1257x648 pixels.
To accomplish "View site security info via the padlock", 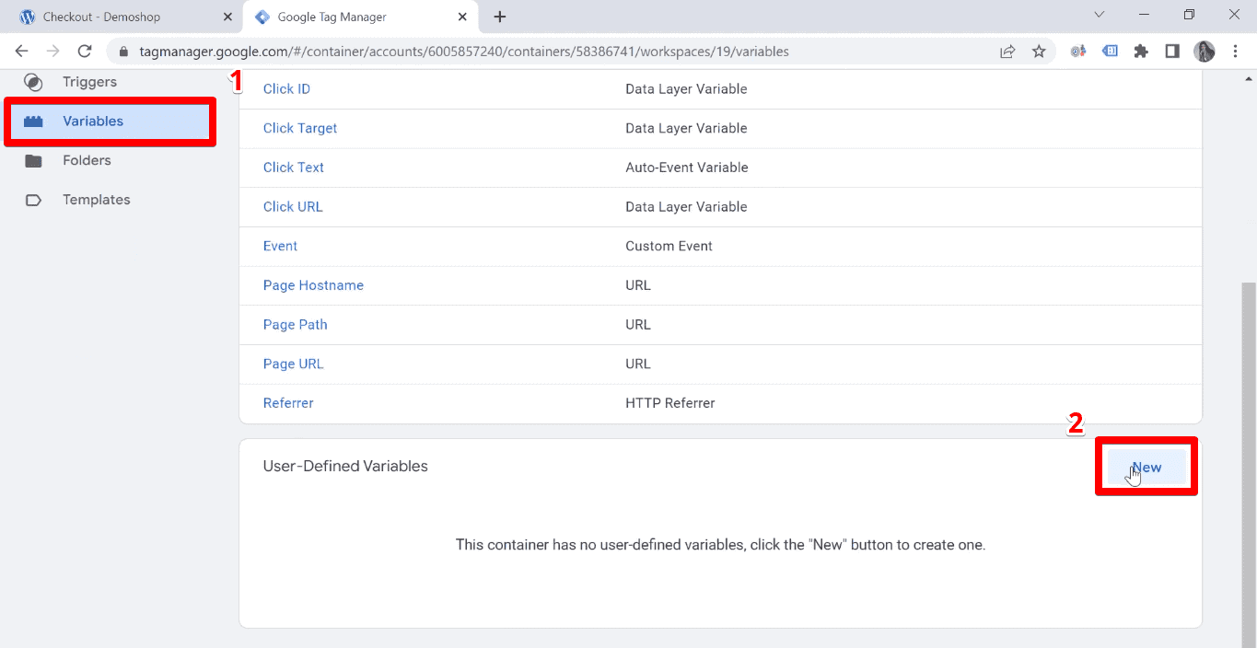I will [x=123, y=52].
